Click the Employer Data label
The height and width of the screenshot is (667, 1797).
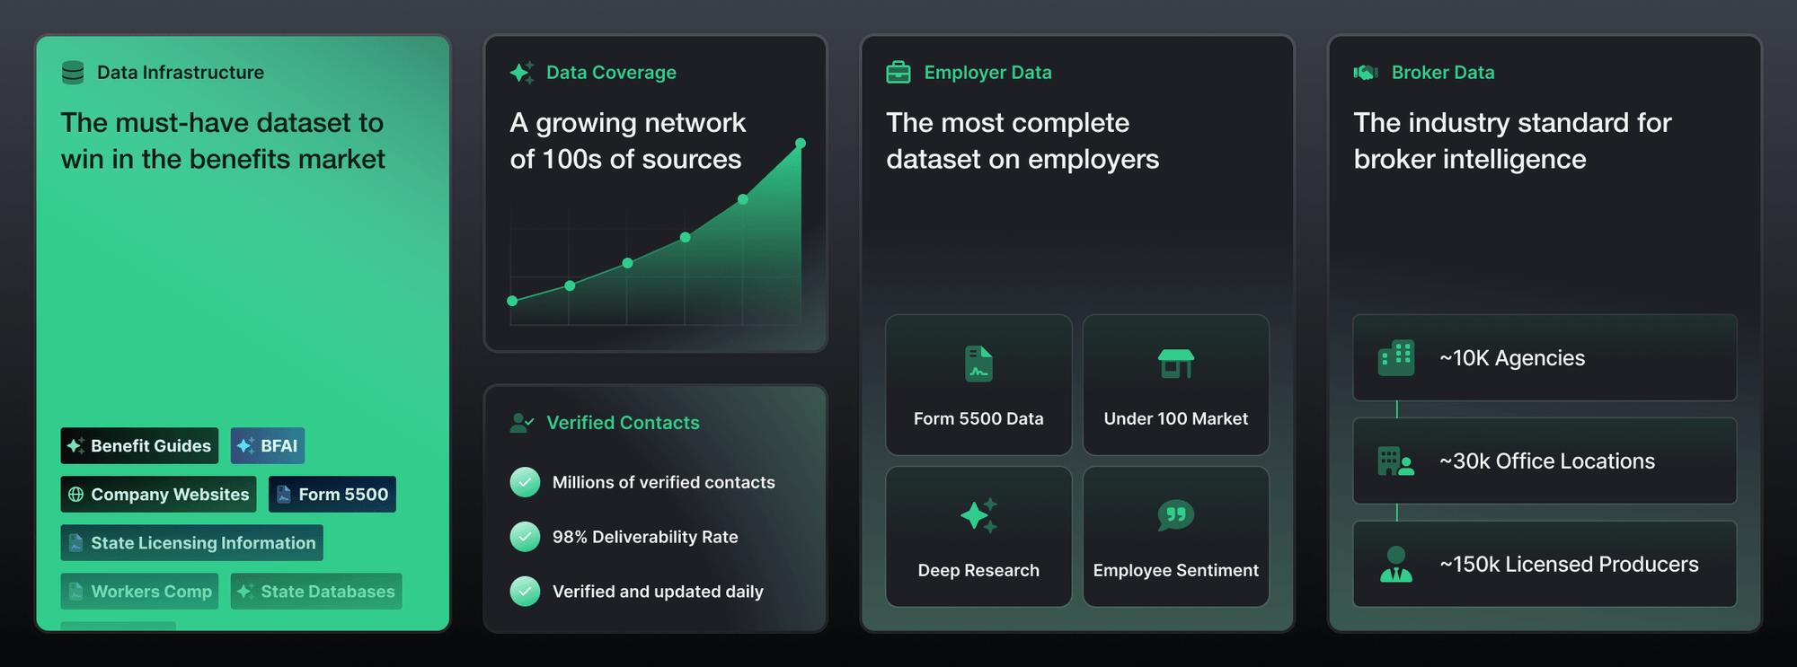pos(987,73)
